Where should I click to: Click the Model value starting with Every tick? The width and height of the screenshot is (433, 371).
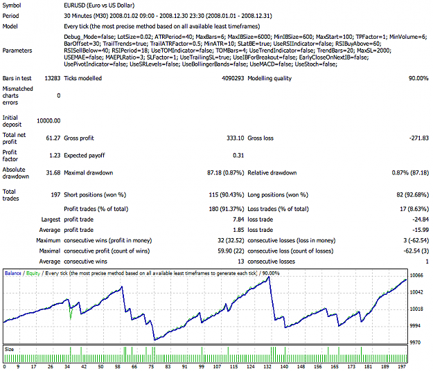coord(162,26)
